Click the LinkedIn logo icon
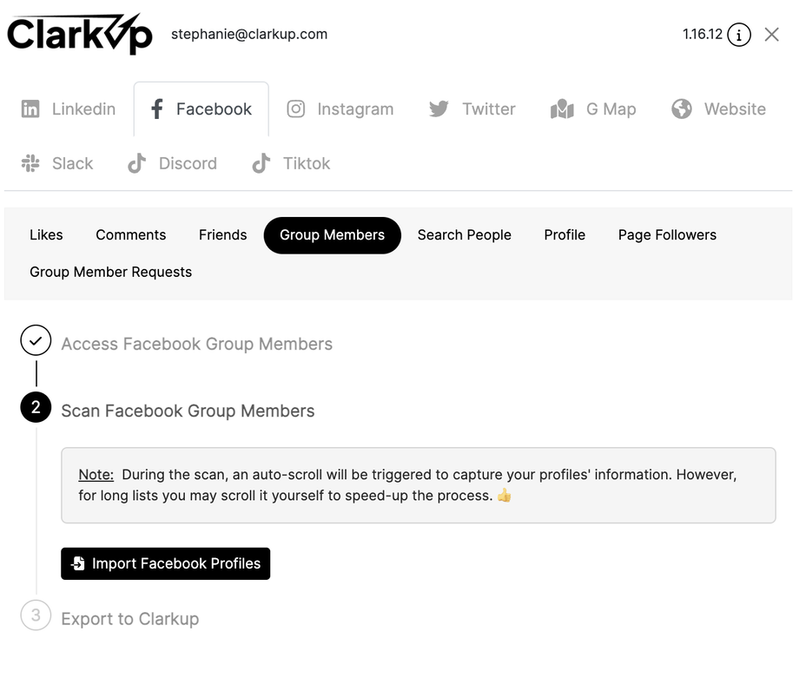This screenshot has height=691, width=799. point(30,109)
